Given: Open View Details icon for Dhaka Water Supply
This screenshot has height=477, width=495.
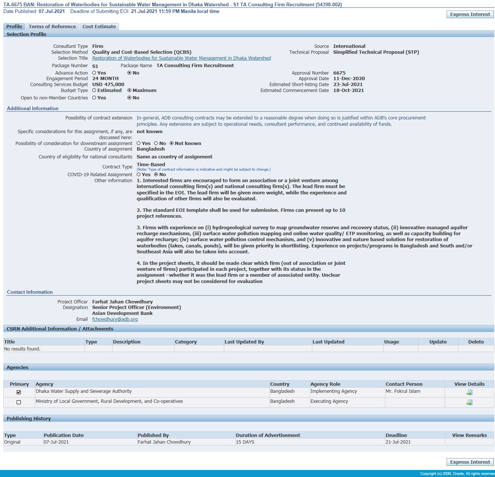Looking at the screenshot, I should click(x=469, y=392).
